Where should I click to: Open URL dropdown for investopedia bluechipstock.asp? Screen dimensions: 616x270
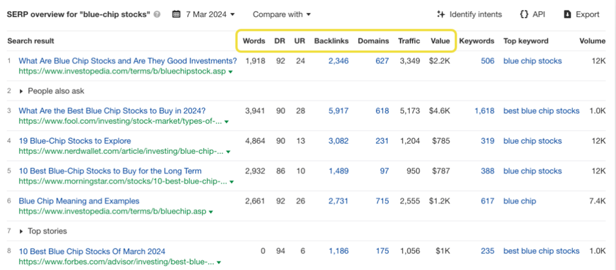pos(230,72)
